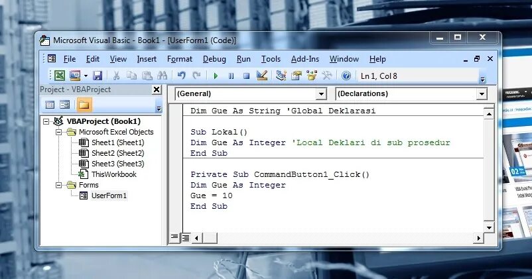Select UserForm1 in project tree
Screen dimensions: 532x279
pyautogui.click(x=109, y=195)
